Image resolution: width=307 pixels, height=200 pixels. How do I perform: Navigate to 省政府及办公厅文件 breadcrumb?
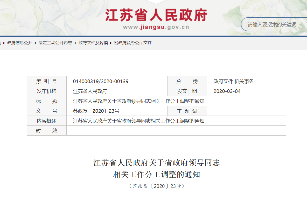[133, 43]
